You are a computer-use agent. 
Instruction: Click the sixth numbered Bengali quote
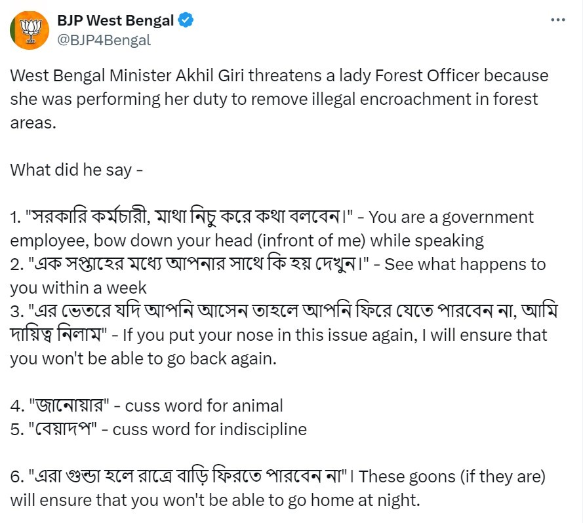click(188, 476)
